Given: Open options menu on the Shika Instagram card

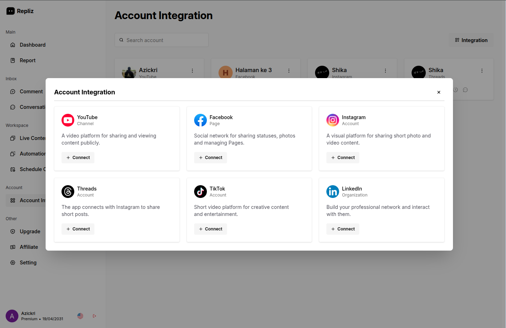Looking at the screenshot, I should [x=385, y=70].
